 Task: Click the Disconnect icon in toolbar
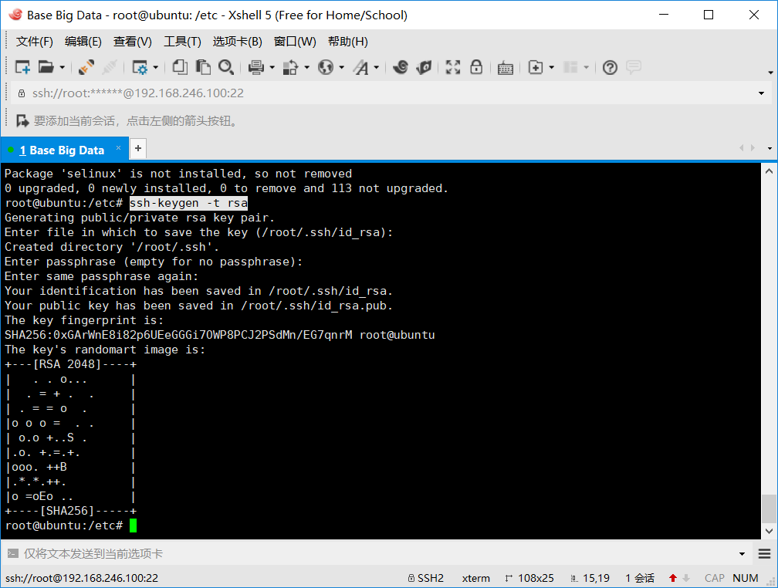[110, 67]
